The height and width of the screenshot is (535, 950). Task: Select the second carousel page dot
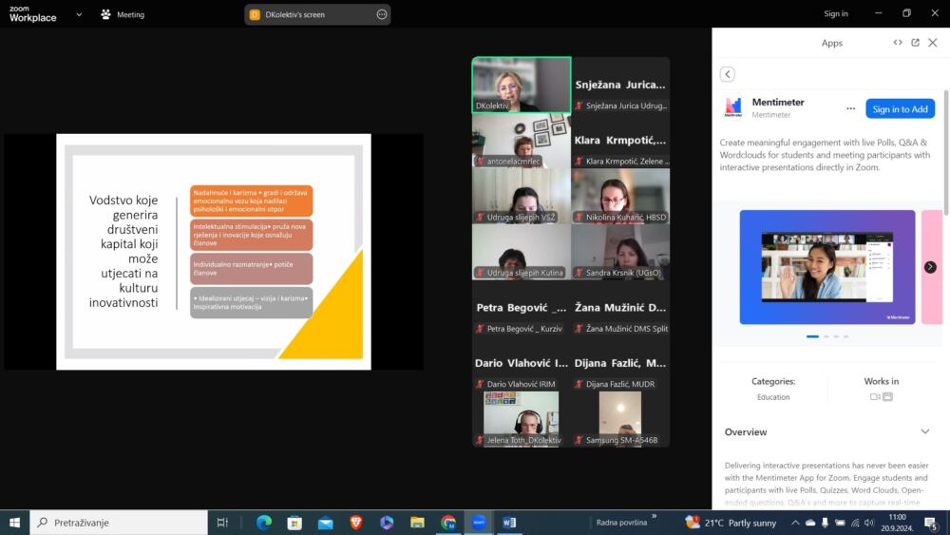point(826,336)
